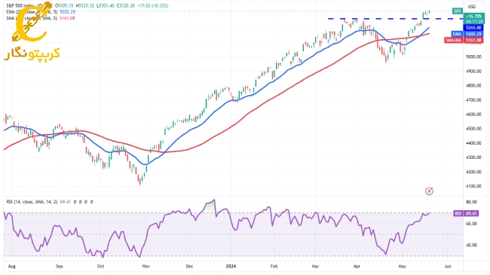Click the May label on time axis

tap(403, 267)
